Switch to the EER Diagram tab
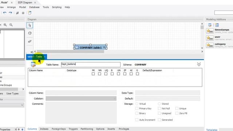Image resolution: width=233 pixels, height=131 pixels. [x=25, y=3]
